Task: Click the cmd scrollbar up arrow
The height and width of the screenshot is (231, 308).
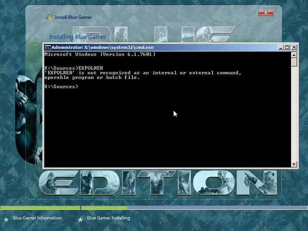Action: click(x=294, y=55)
